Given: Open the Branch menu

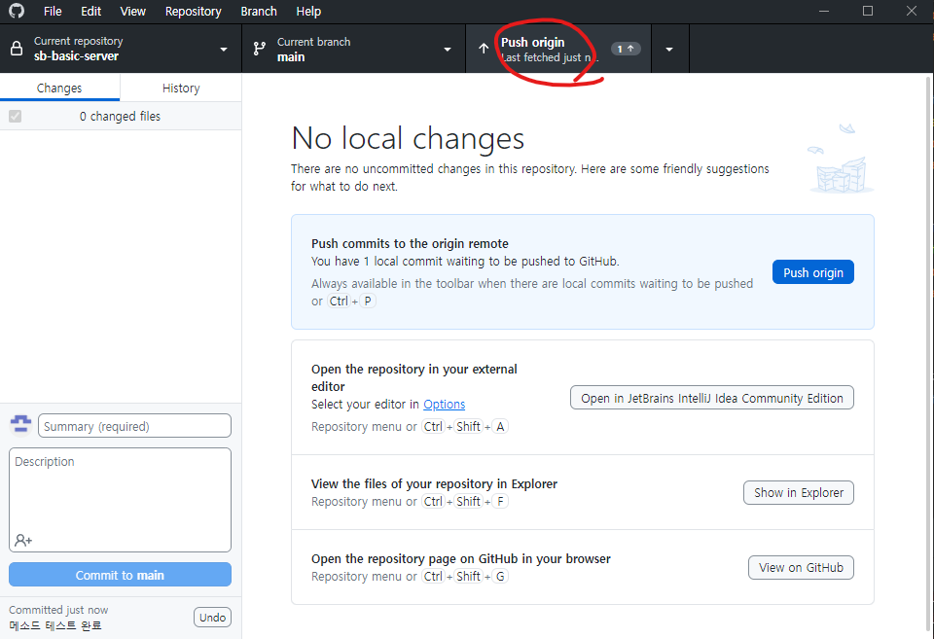Looking at the screenshot, I should tap(259, 12).
